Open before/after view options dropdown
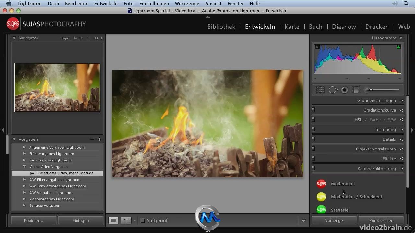This screenshot has width=415, height=233. (135, 221)
